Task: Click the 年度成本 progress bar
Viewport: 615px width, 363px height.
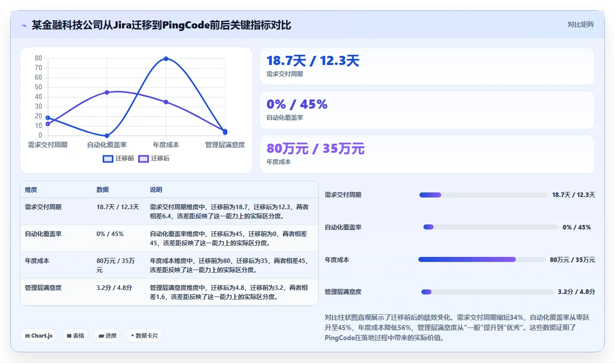Action: pos(482,259)
